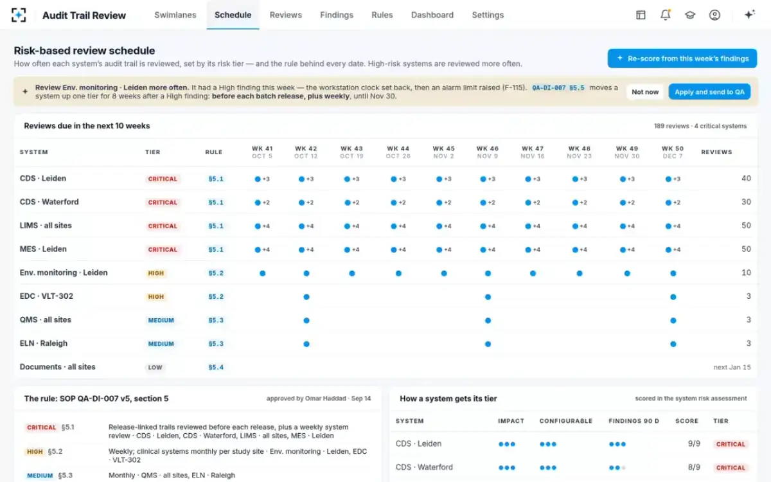The height and width of the screenshot is (482, 771).
Task: Click the MEDIUM tier badge for ELN · Raleigh
Action: tap(161, 344)
